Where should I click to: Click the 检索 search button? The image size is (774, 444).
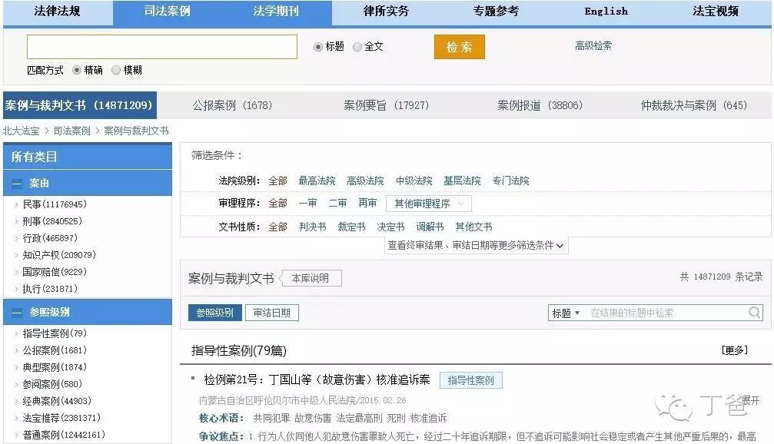(x=458, y=46)
